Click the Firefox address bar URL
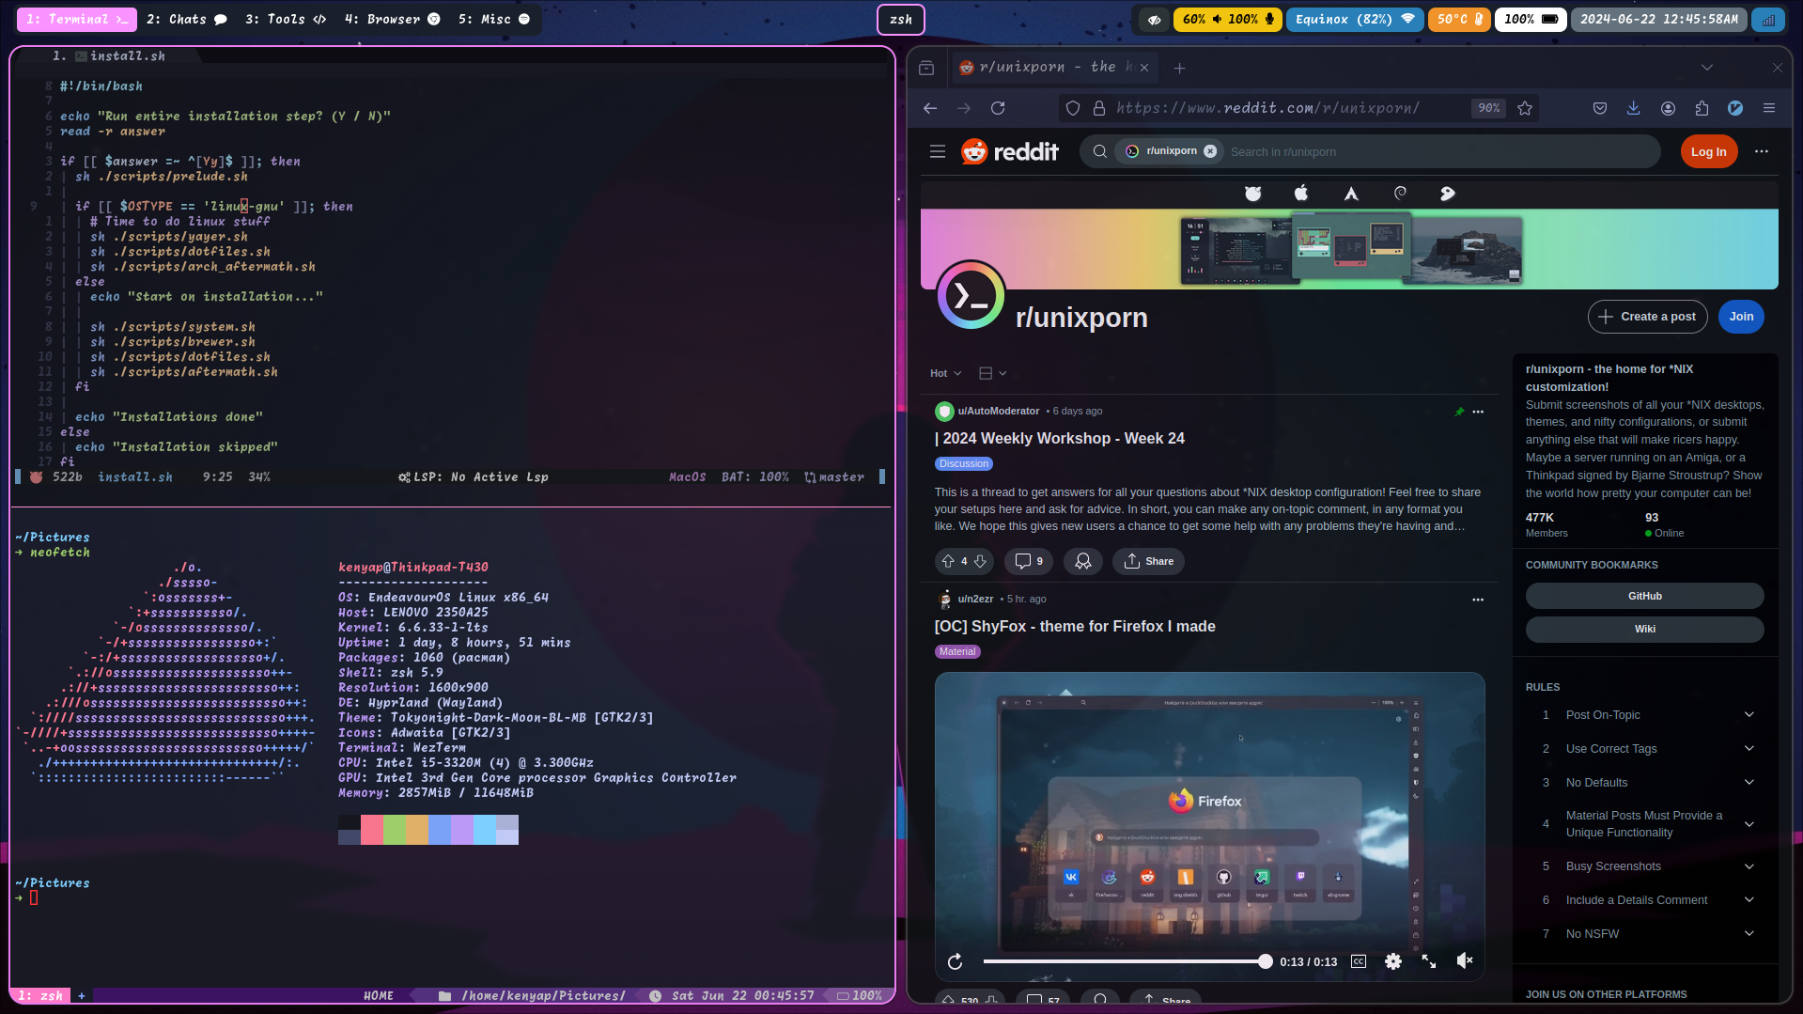The width and height of the screenshot is (1803, 1014). 1268,108
